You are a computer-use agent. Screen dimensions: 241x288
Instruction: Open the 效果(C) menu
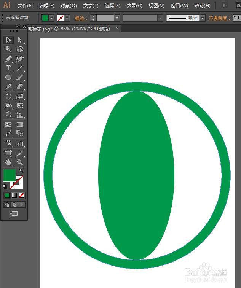134,6
